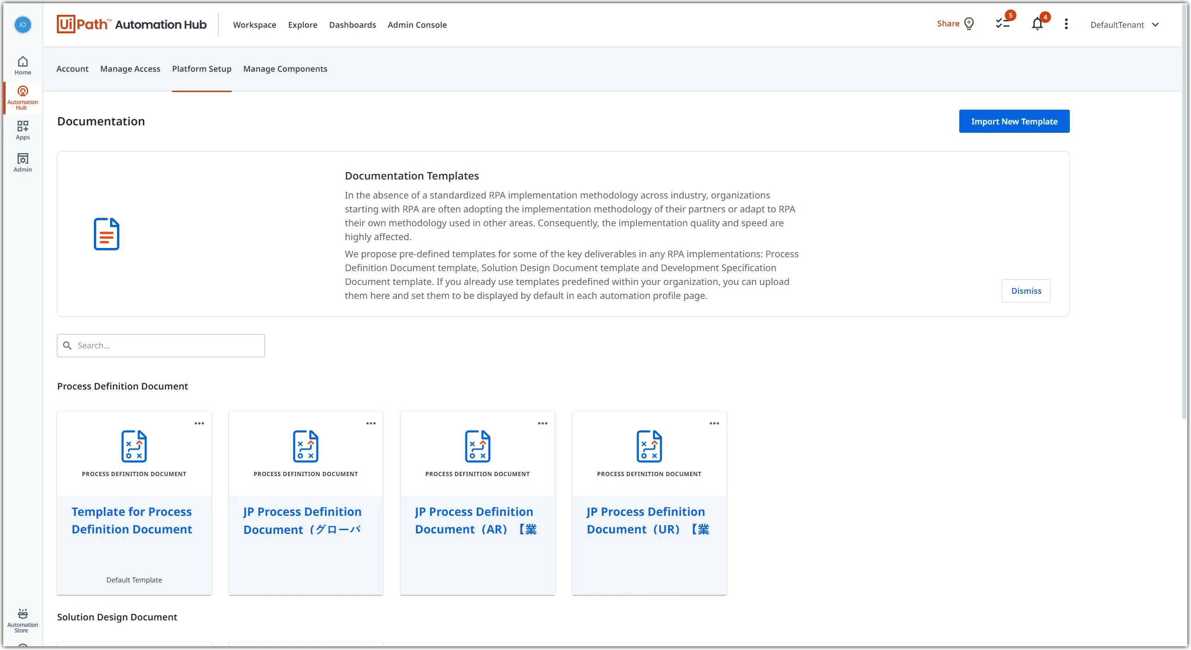Open Automation Store in the sidebar
The image size is (1191, 650).
(x=23, y=620)
